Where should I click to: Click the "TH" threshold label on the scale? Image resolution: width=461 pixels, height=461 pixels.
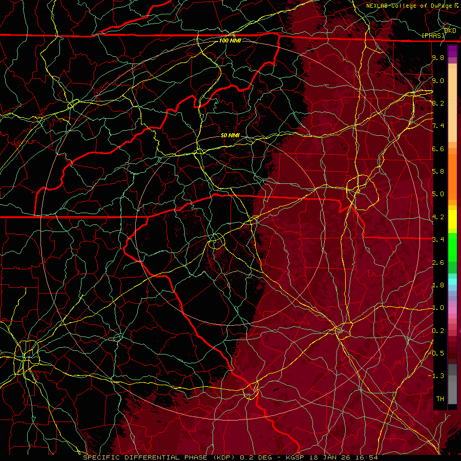click(440, 399)
